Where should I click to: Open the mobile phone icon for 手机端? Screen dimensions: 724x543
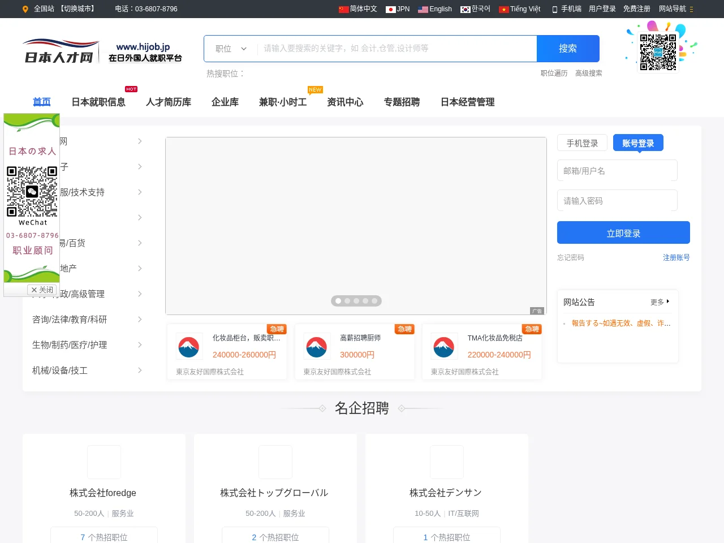[x=555, y=9]
